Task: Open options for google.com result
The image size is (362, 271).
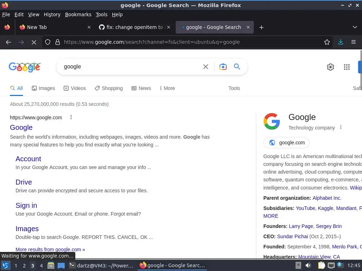Action: click(71, 117)
